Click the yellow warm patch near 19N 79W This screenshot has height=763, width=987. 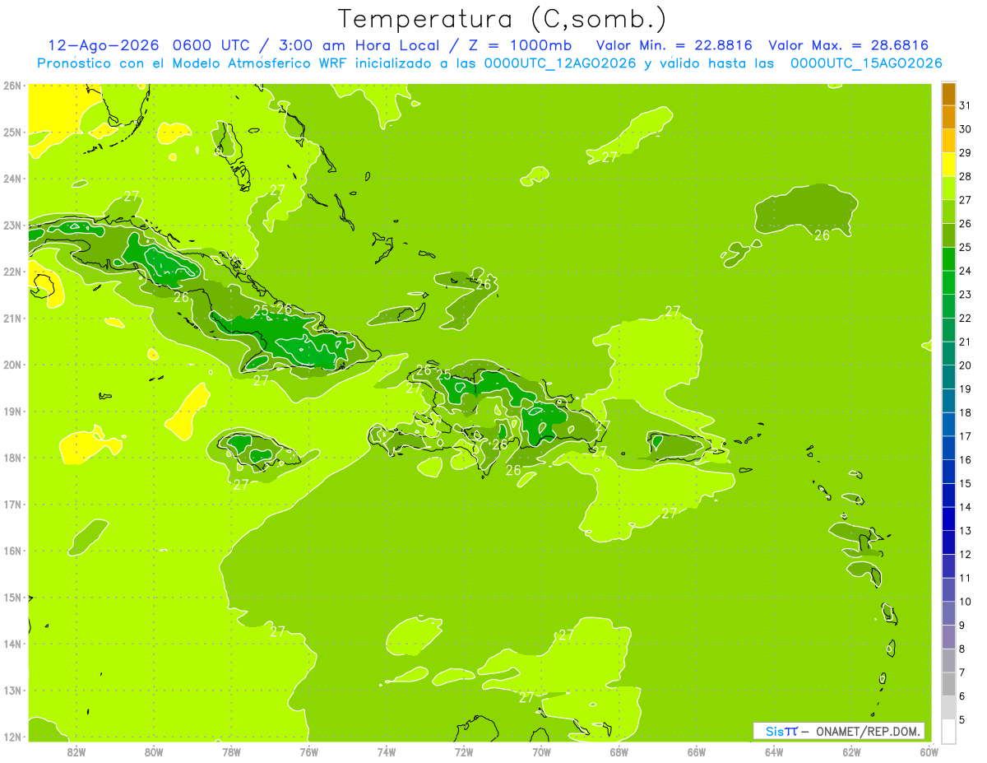coord(188,411)
